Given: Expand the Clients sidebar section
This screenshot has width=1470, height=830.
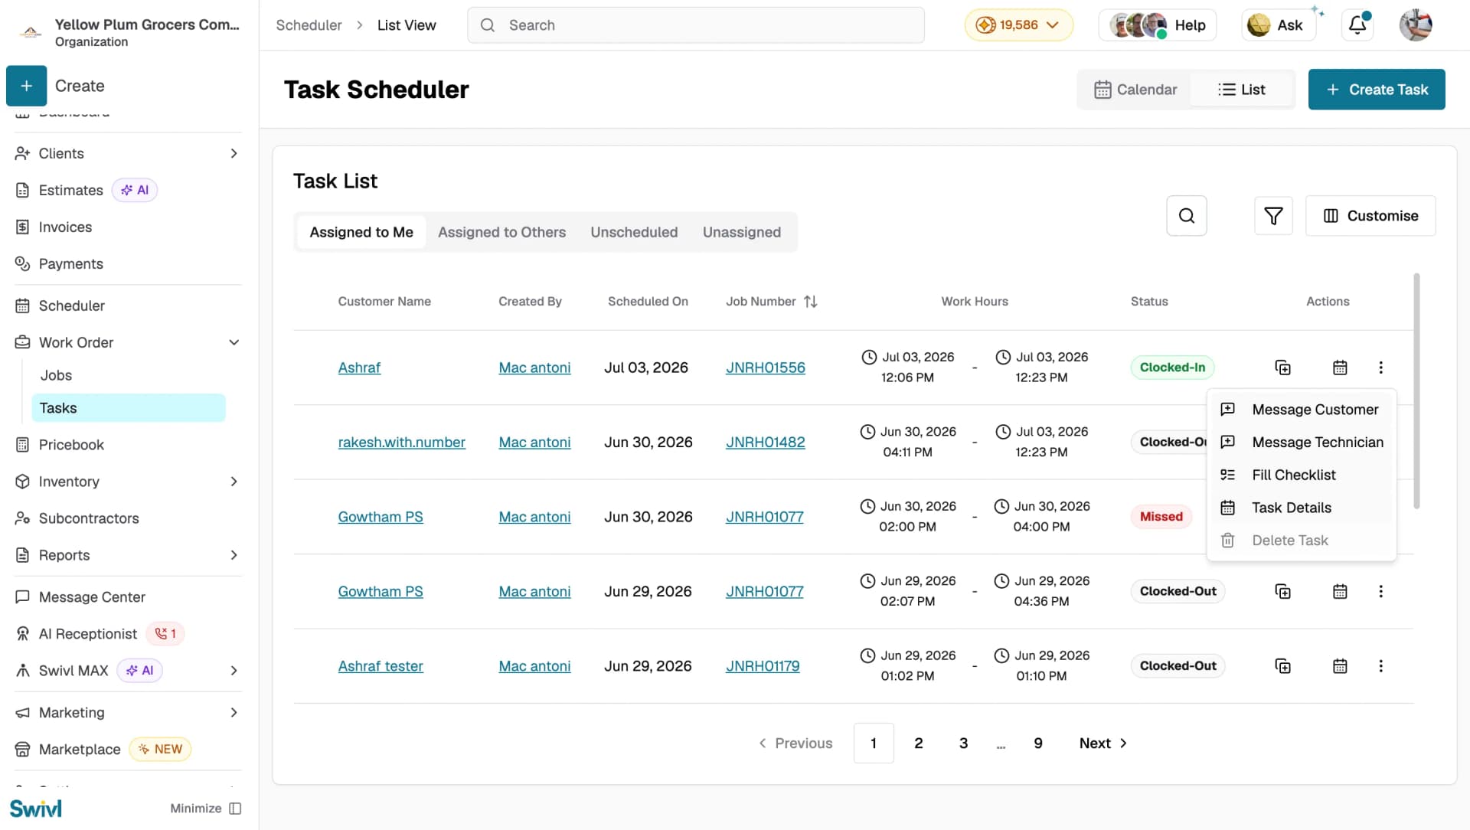Looking at the screenshot, I should pos(234,153).
